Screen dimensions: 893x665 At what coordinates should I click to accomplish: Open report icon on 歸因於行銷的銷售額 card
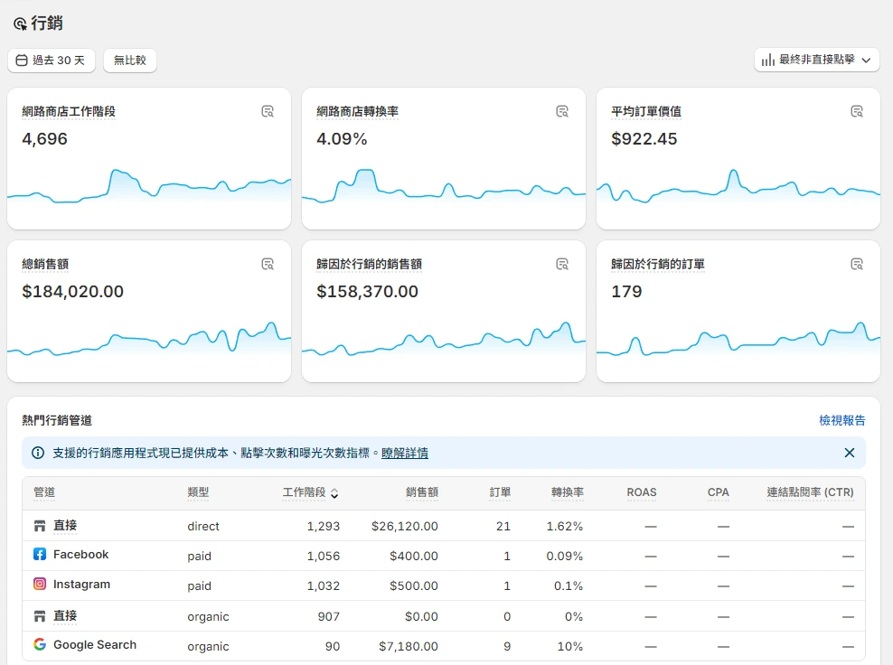tap(562, 265)
